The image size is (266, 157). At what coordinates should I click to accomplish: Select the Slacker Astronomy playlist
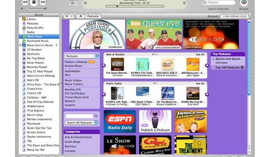39,137
